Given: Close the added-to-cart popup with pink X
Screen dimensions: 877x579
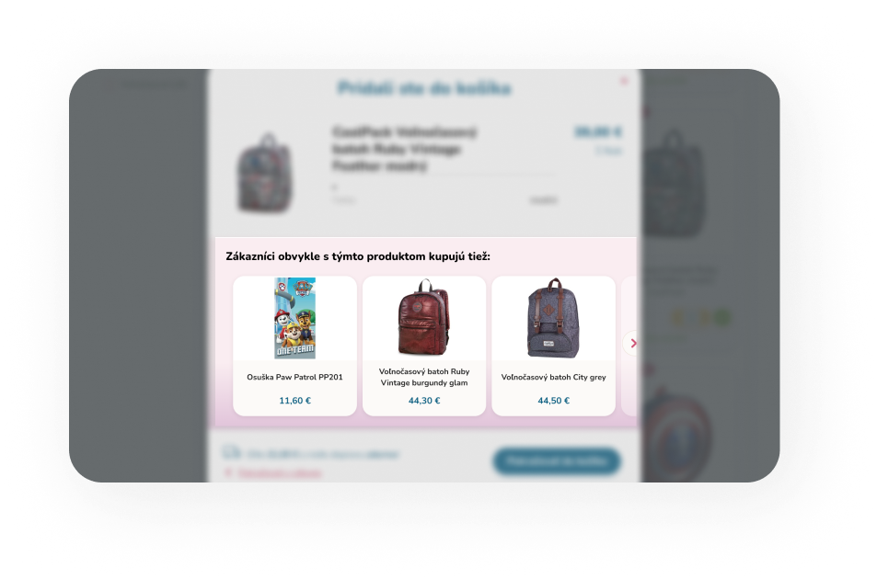Looking at the screenshot, I should (624, 81).
